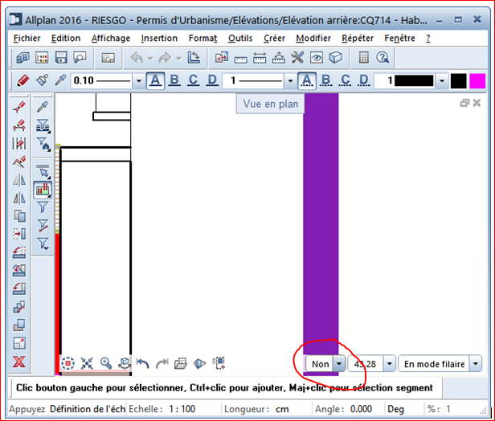The image size is (495, 421).
Task: Open the calculator icon
Action: 364,58
